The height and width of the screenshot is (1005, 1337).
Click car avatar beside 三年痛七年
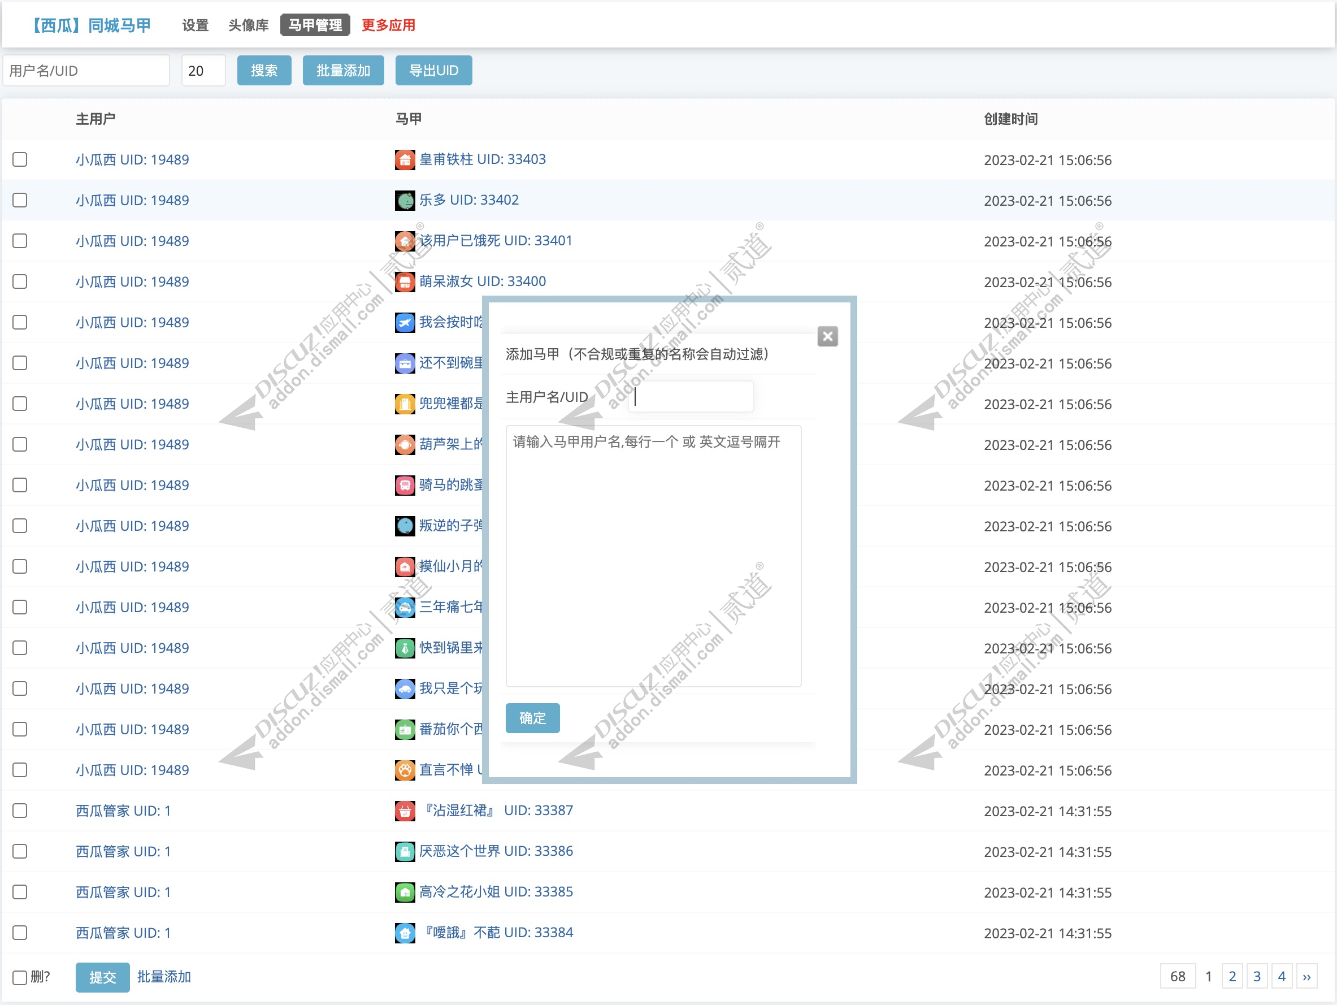point(405,607)
